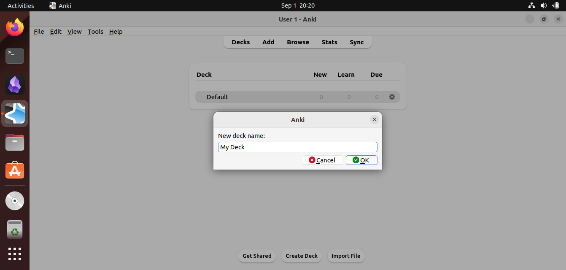
Task: Click the network icon in the top bar
Action: (x=531, y=5)
